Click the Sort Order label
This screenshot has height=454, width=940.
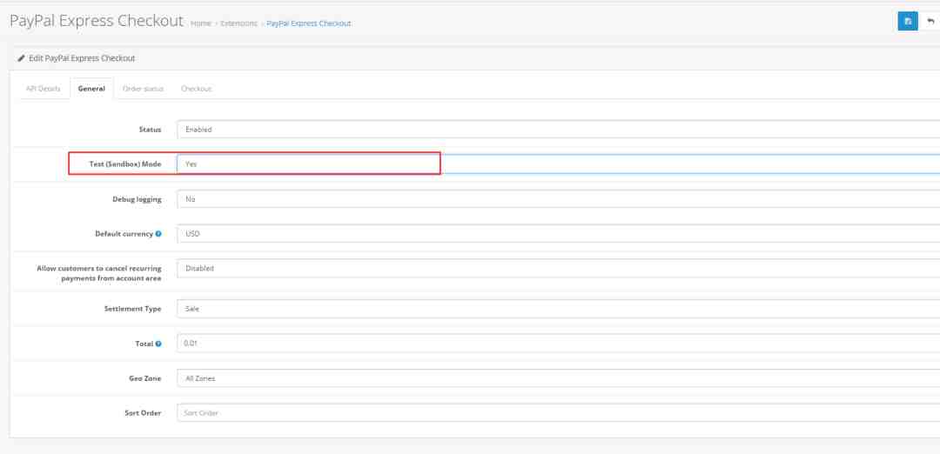pos(143,413)
